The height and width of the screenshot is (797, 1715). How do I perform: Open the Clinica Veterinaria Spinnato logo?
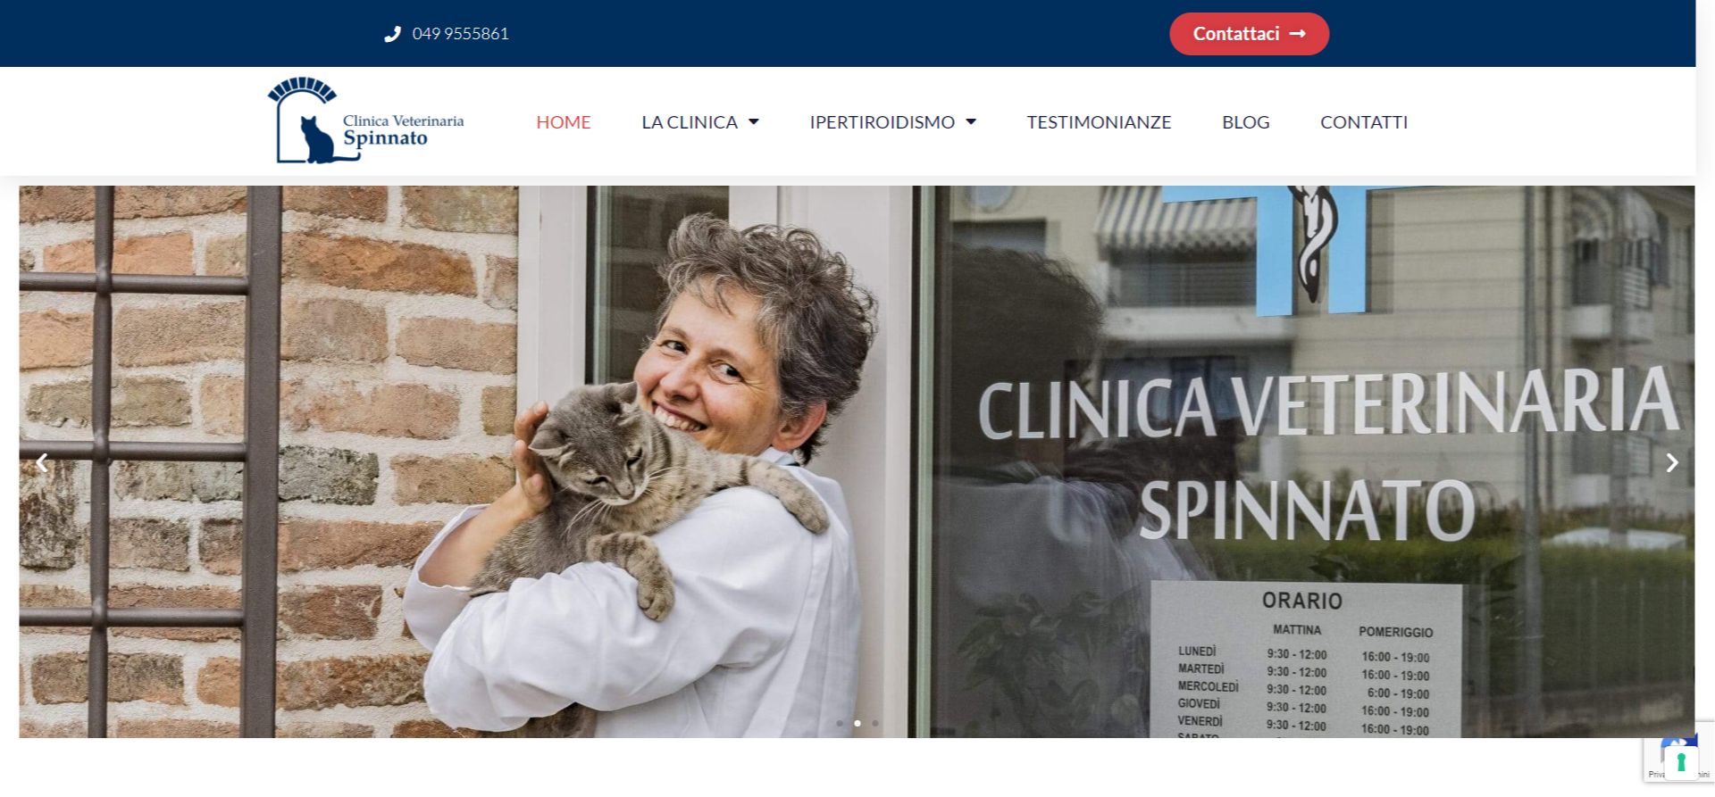click(365, 120)
